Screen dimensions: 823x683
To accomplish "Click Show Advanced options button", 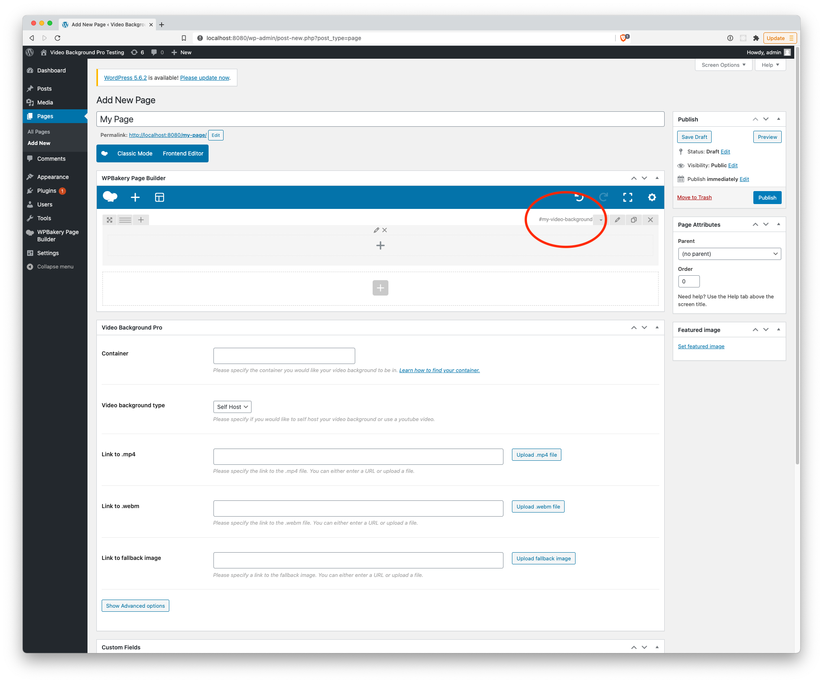I will point(135,605).
